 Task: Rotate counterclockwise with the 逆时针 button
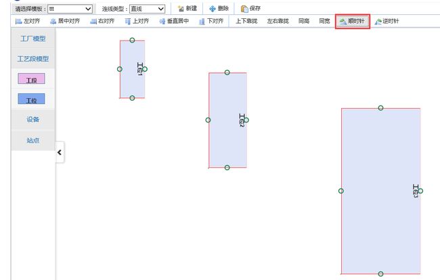[387, 21]
